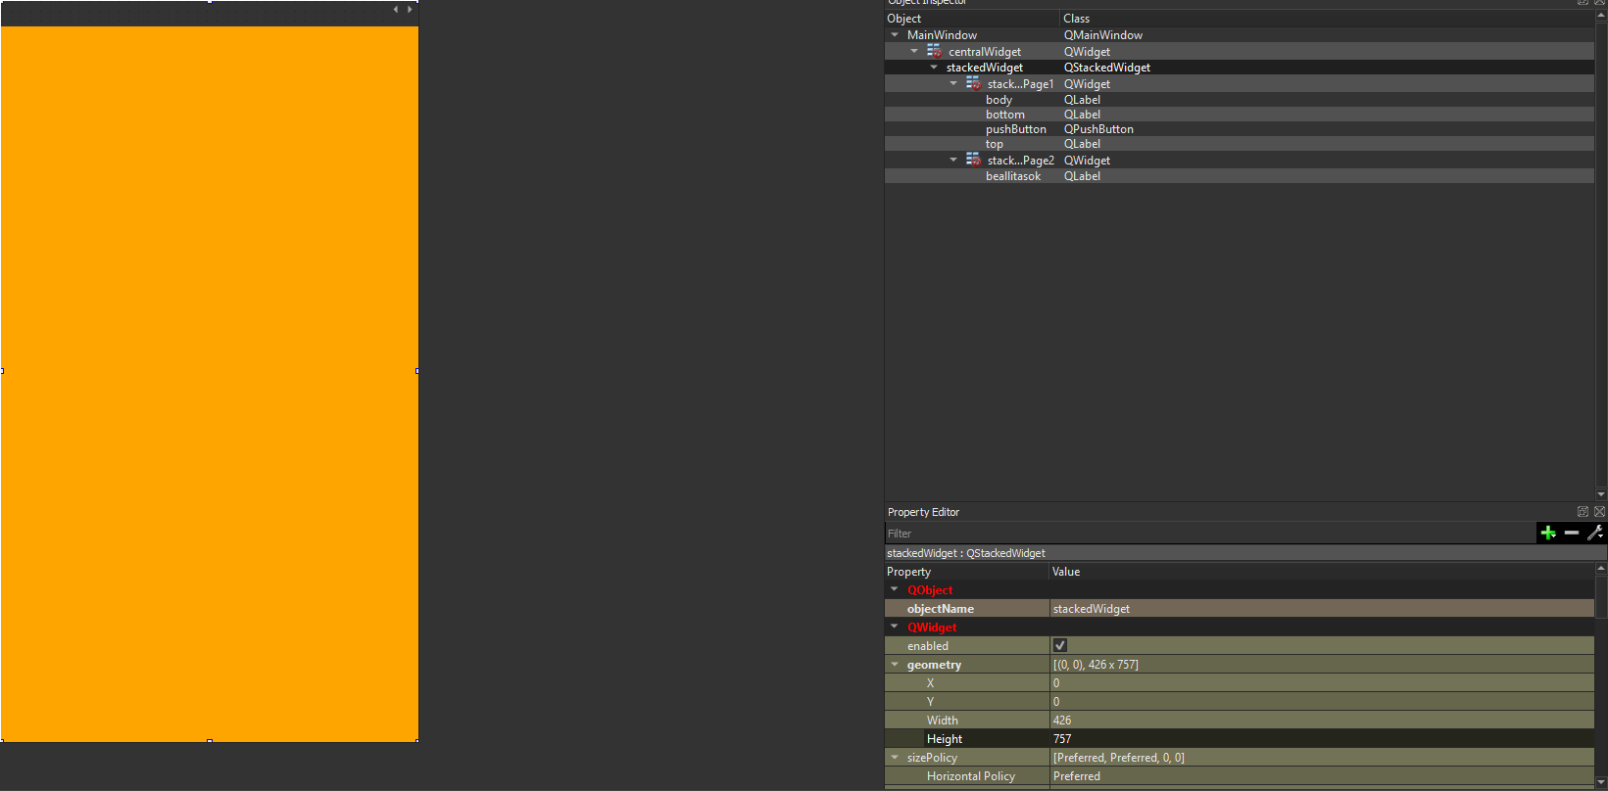
Task: Select the top label object row
Action: click(x=1240, y=144)
